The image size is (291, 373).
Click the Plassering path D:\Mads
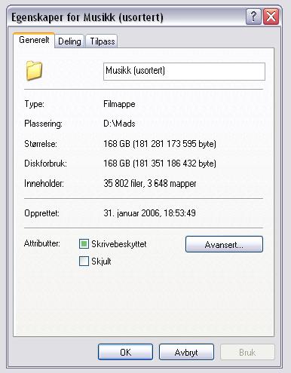click(x=119, y=124)
